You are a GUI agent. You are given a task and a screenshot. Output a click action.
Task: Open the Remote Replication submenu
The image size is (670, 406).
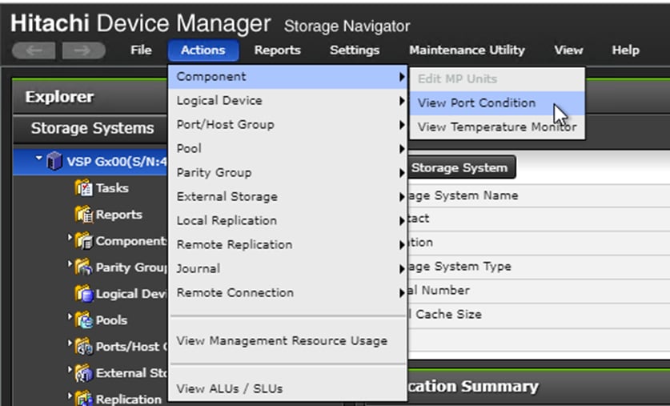[x=288, y=244]
